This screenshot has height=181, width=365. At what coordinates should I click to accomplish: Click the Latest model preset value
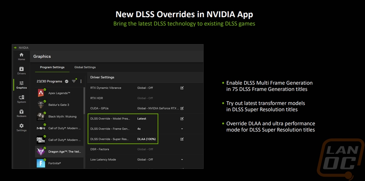click(x=142, y=118)
